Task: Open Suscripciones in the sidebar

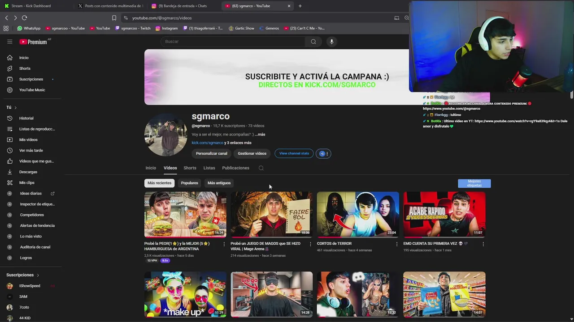Action: pos(30,79)
